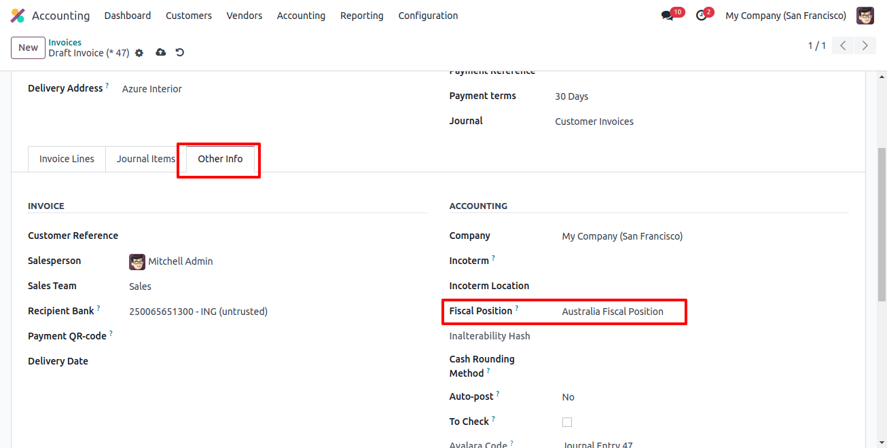
Task: Click the Payment QR-code help question mark
Action: tap(111, 333)
